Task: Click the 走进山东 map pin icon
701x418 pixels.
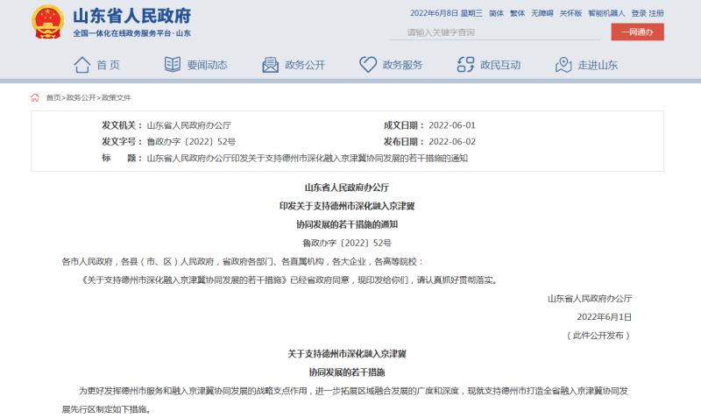Action: (x=563, y=65)
